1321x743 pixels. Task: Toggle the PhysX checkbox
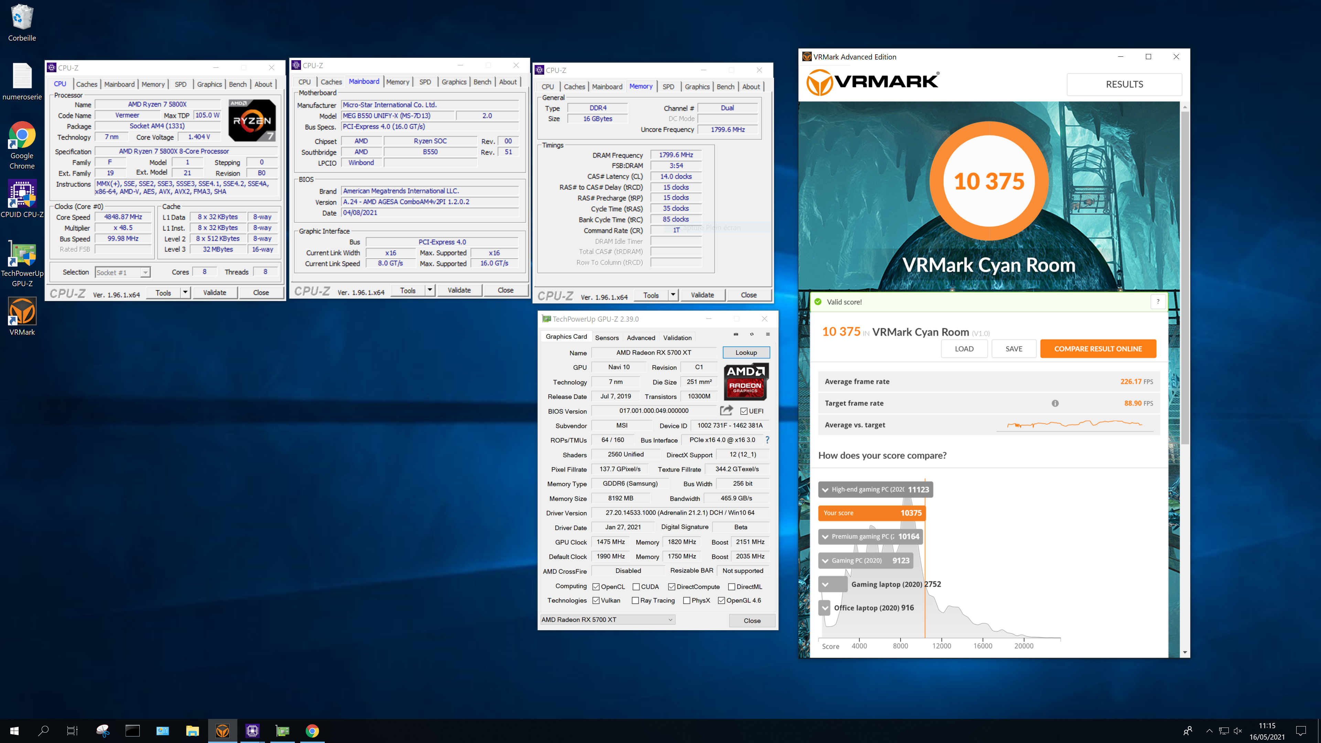(687, 601)
